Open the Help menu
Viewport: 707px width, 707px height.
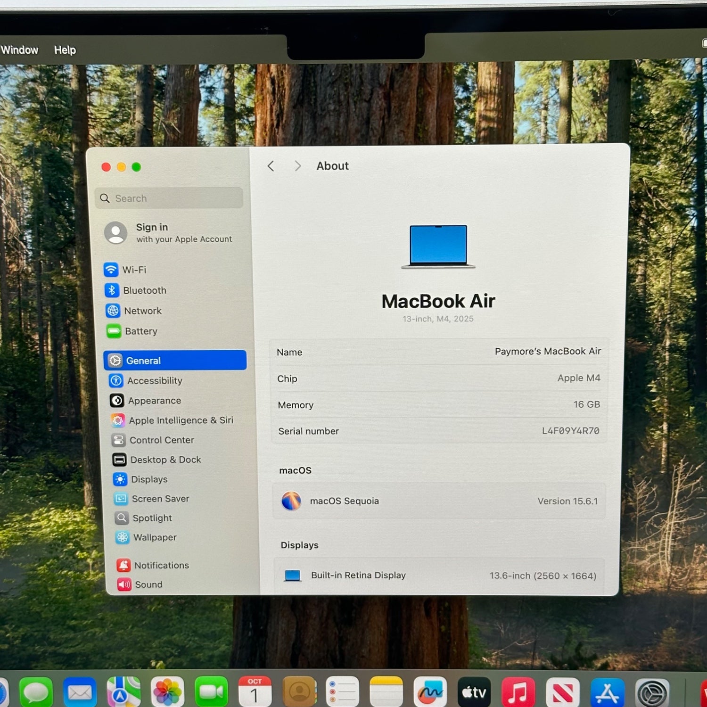(x=65, y=50)
